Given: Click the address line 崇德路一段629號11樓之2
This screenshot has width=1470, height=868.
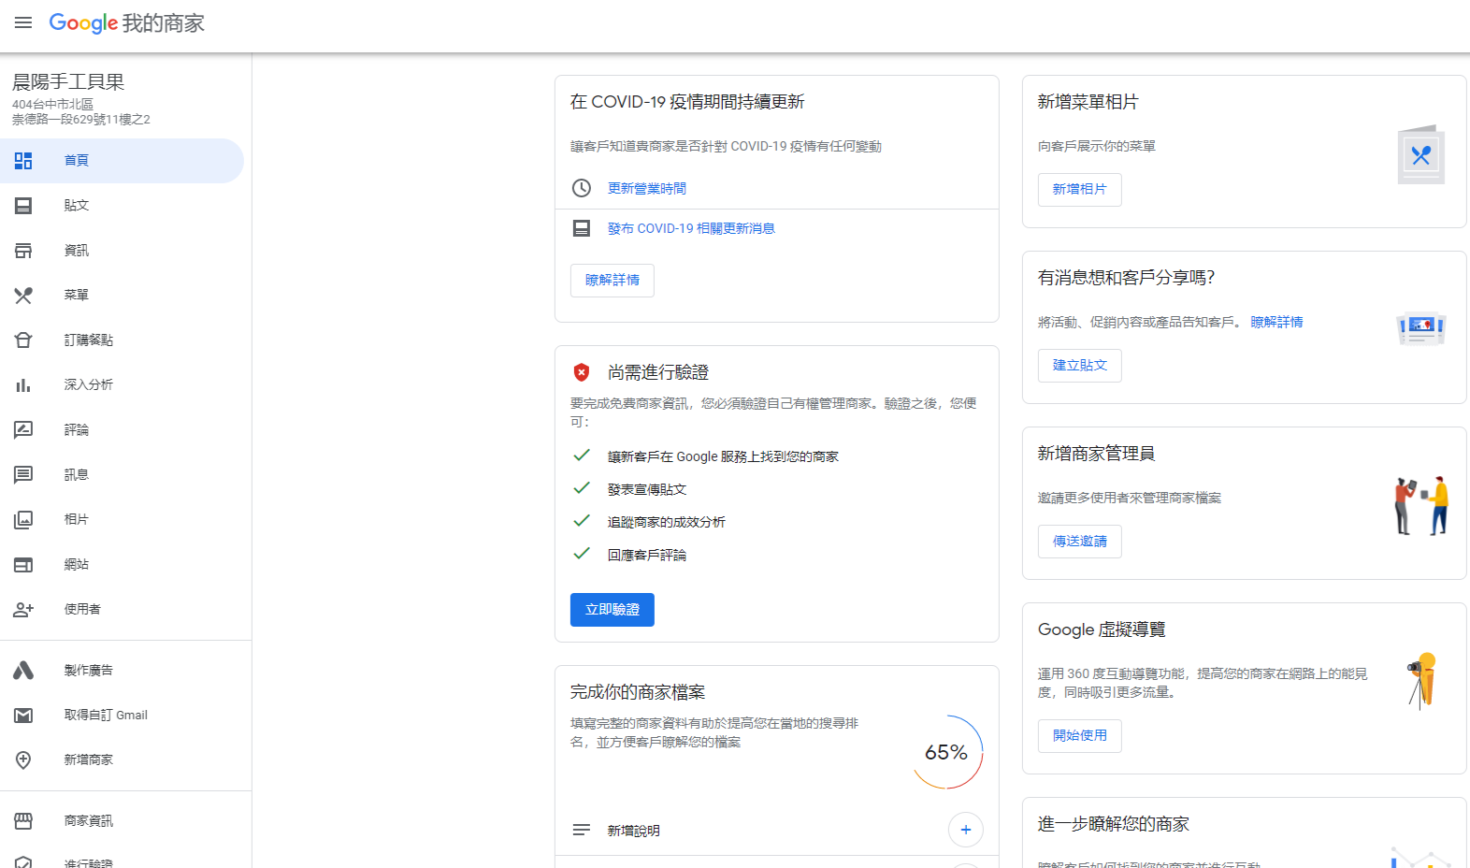Looking at the screenshot, I should click(x=81, y=120).
